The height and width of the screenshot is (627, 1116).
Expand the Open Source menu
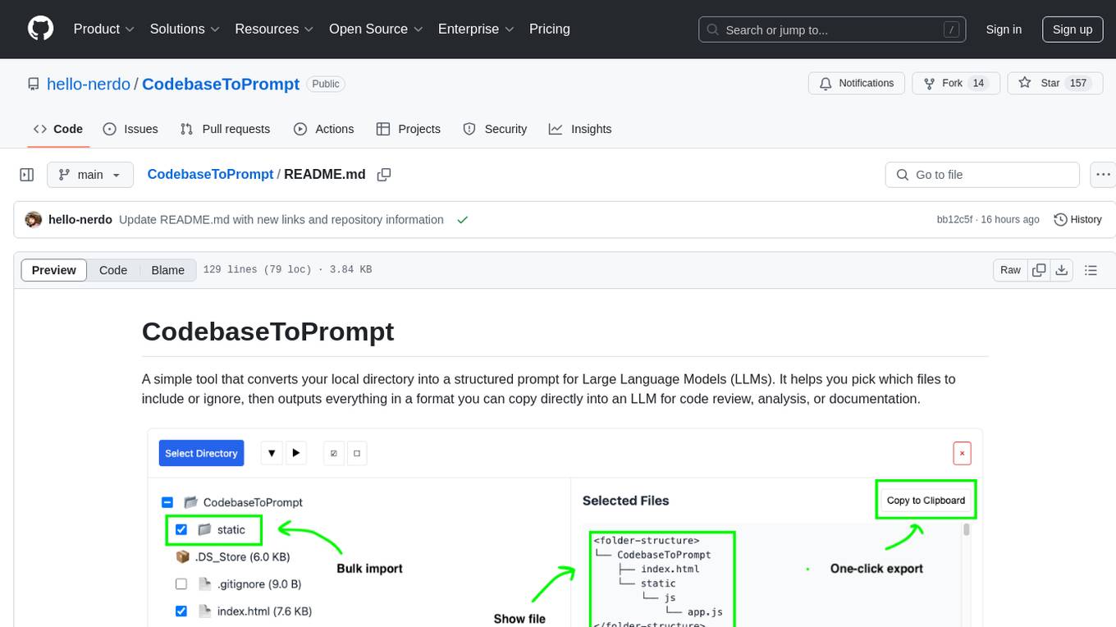376,29
